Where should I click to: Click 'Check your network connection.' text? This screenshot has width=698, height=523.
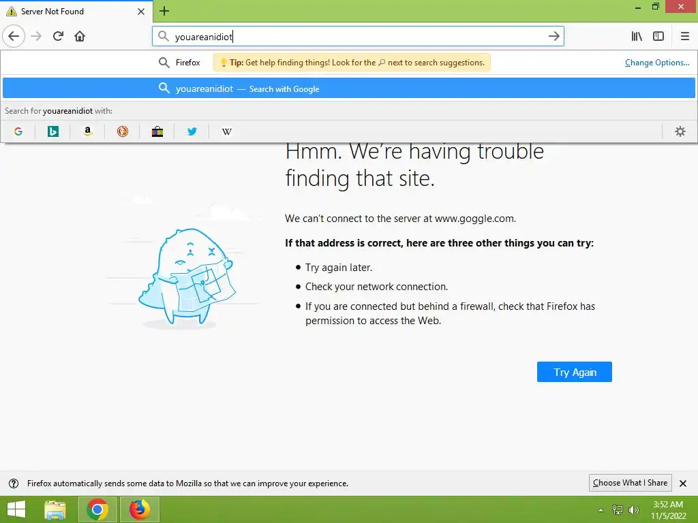click(x=376, y=287)
